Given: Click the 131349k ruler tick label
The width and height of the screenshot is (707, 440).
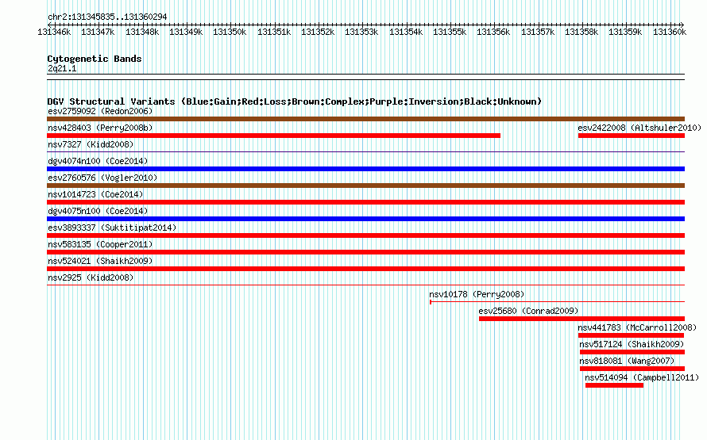Looking at the screenshot, I should [186, 32].
